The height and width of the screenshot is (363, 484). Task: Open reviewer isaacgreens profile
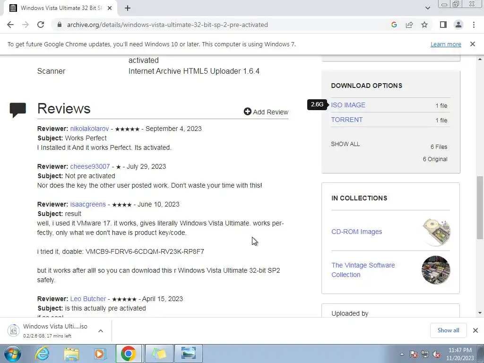click(x=88, y=204)
